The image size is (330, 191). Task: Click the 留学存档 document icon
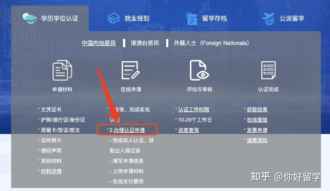coord(192,18)
